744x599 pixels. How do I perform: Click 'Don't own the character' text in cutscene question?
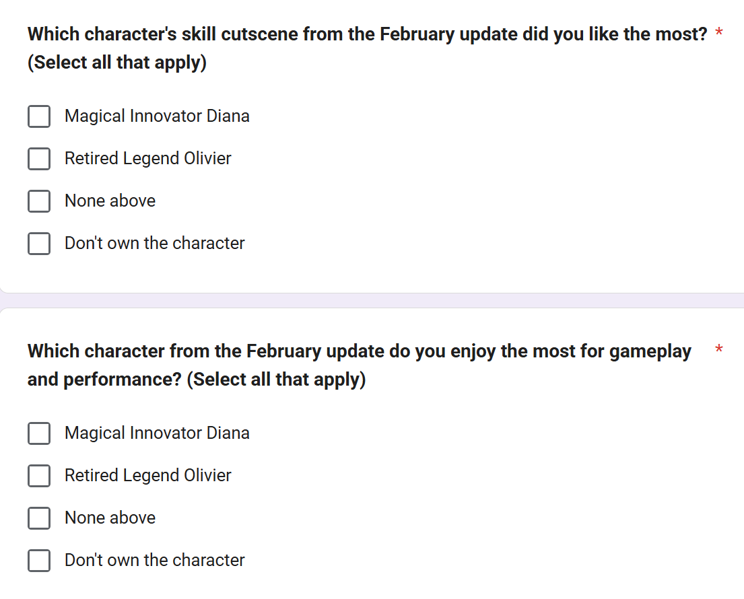coord(154,243)
